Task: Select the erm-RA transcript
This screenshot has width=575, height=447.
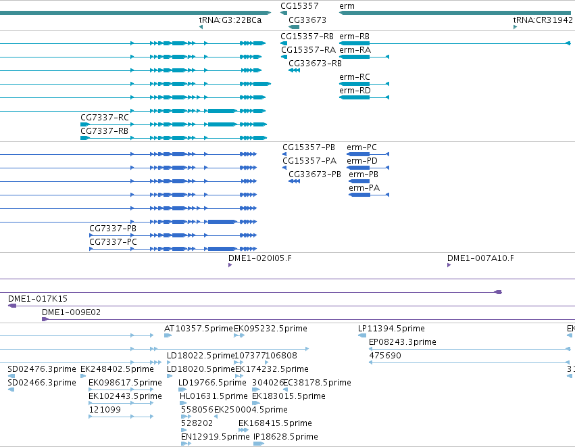Action: (364, 57)
